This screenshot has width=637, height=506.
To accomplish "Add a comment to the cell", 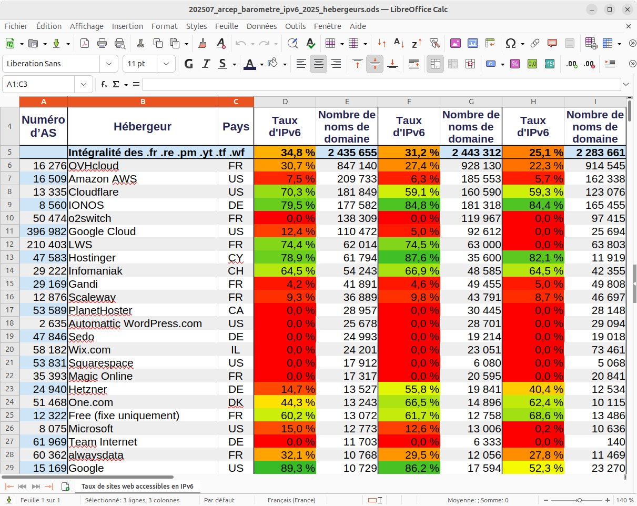I will [x=552, y=44].
